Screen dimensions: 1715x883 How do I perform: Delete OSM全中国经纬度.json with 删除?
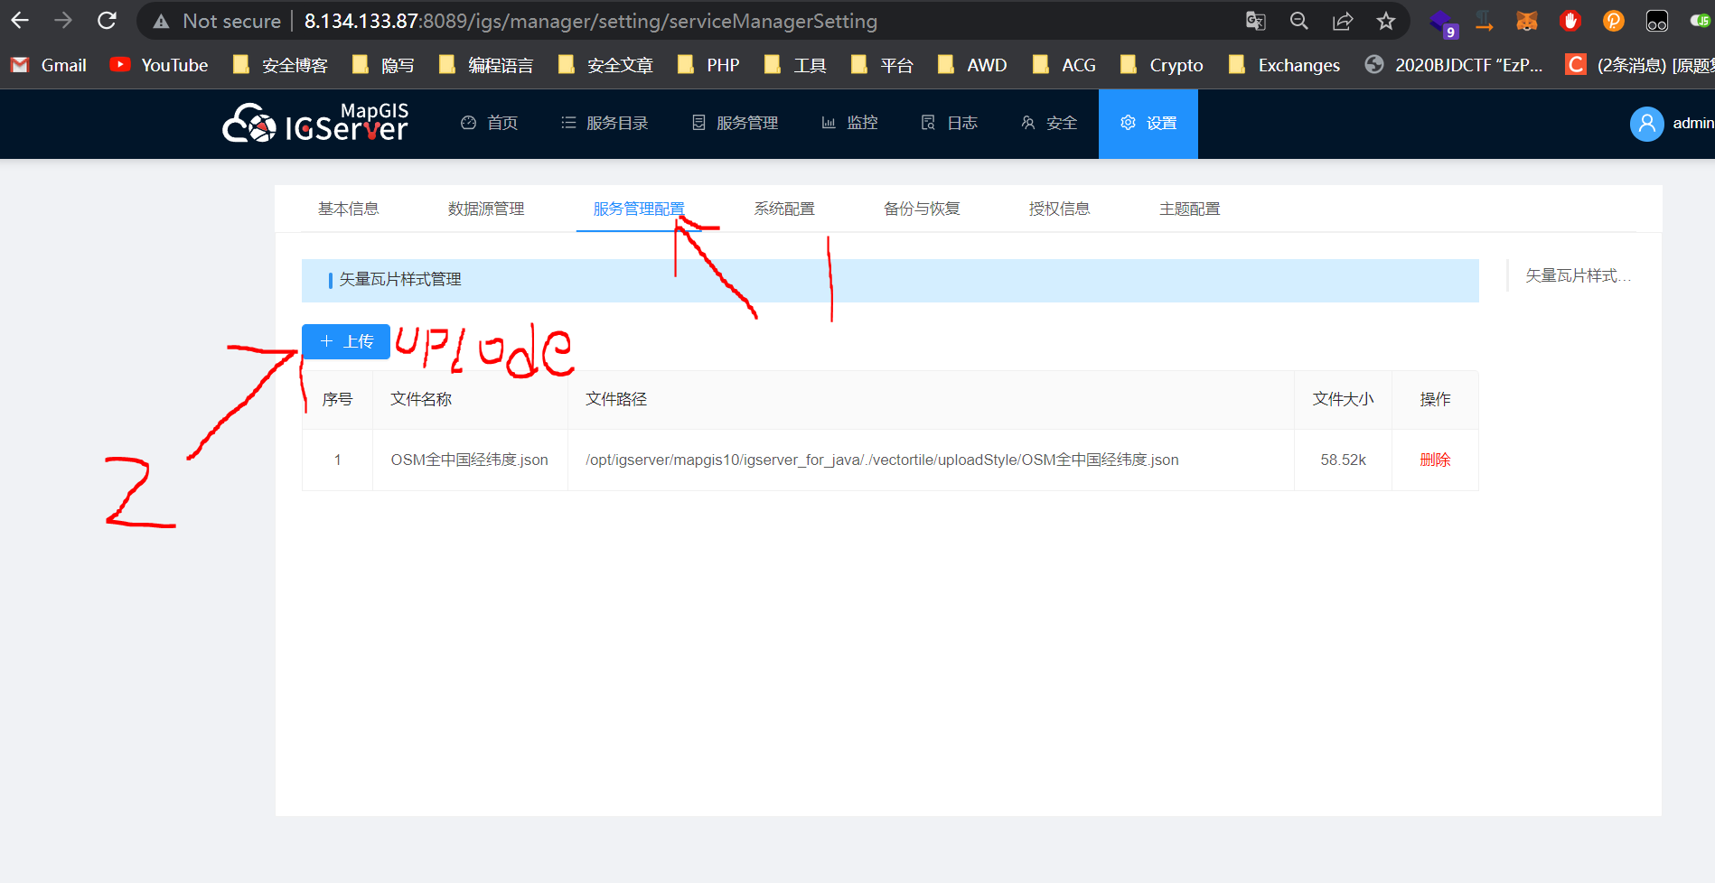1435,460
